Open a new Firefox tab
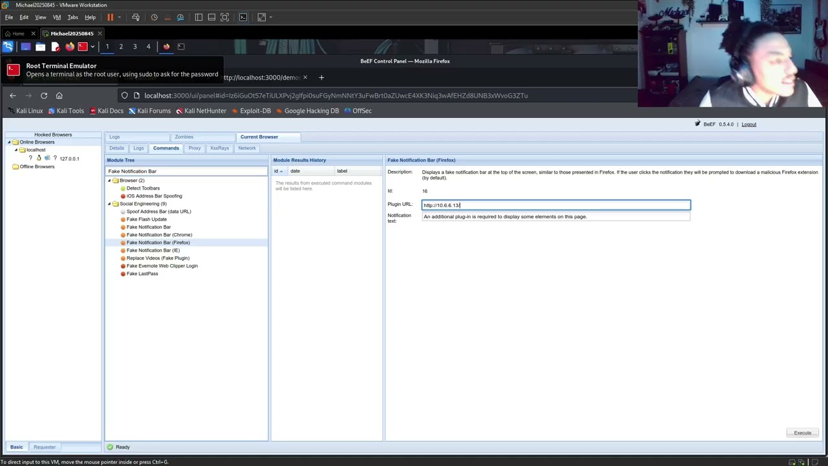This screenshot has width=828, height=466. click(321, 78)
